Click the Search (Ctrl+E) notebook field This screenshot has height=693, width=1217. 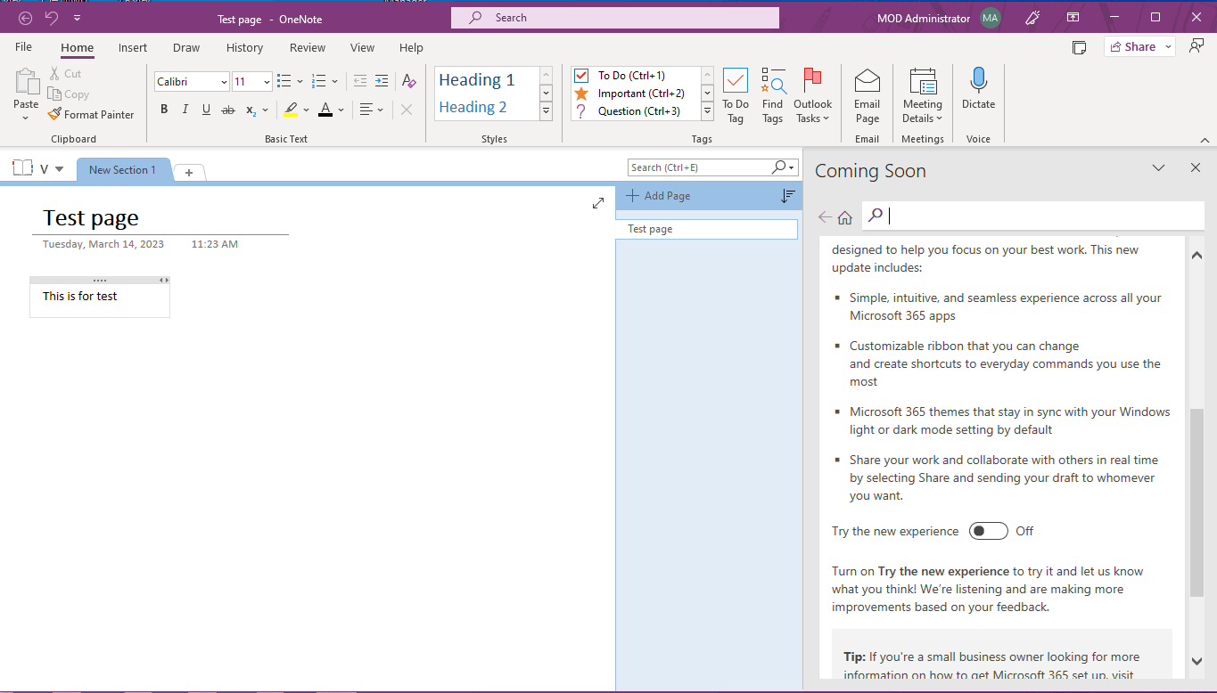pos(713,167)
